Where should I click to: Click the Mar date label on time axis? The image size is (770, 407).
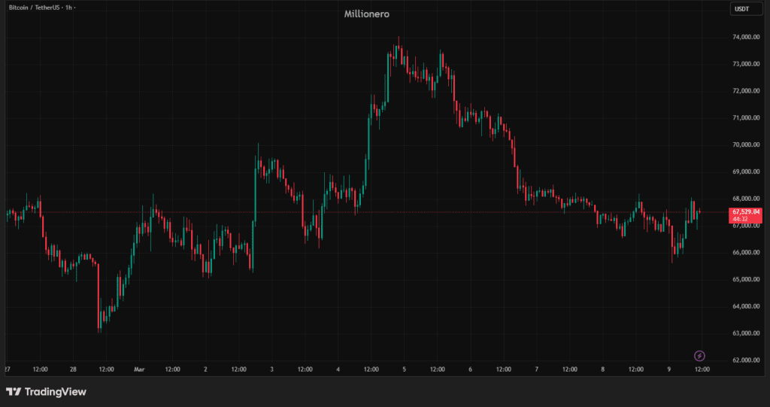tap(139, 369)
